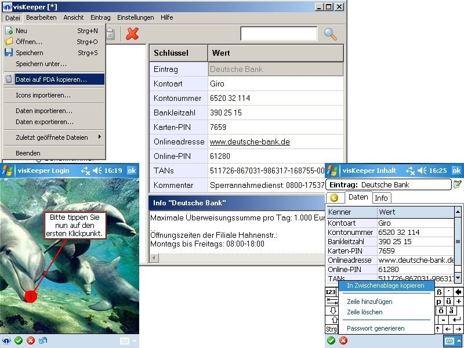Switch to Daten tab in Inhalt window

pyautogui.click(x=358, y=197)
